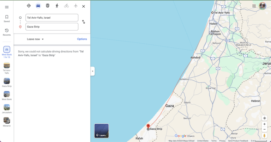Open the map Layers switcher
The image size is (271, 142).
tap(102, 131)
